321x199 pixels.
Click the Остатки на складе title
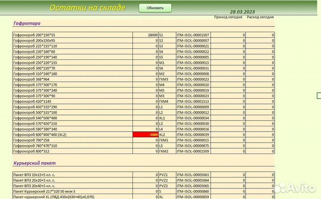(x=87, y=8)
